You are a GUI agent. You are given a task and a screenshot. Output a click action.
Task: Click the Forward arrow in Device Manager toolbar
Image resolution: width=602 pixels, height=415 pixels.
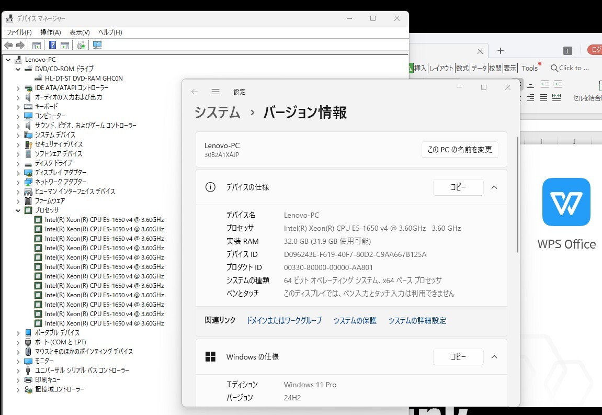tap(20, 46)
